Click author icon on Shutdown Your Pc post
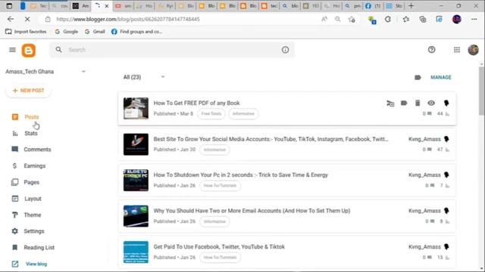 [x=446, y=175]
